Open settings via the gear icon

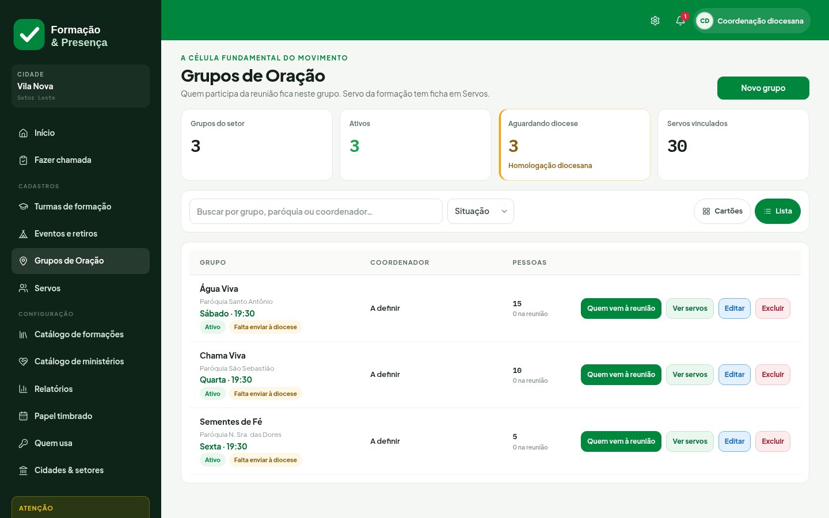(655, 21)
